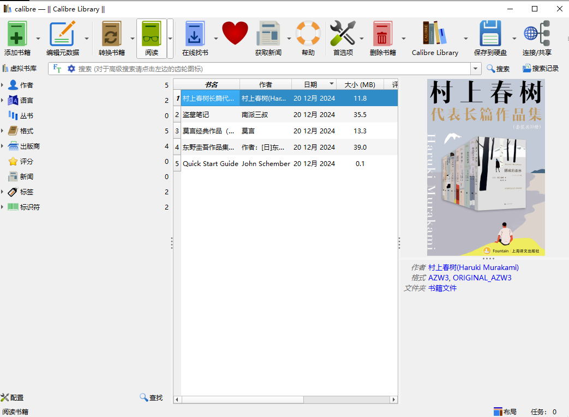Expand the 出版商 tree node

[3, 146]
